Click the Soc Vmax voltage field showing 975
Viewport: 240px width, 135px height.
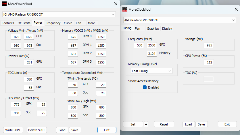[x=29, y=46]
